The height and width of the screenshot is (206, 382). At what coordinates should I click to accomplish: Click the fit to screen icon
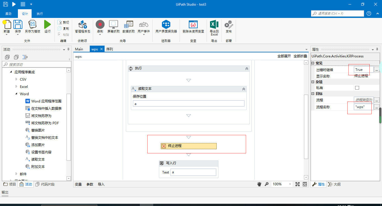(298, 184)
